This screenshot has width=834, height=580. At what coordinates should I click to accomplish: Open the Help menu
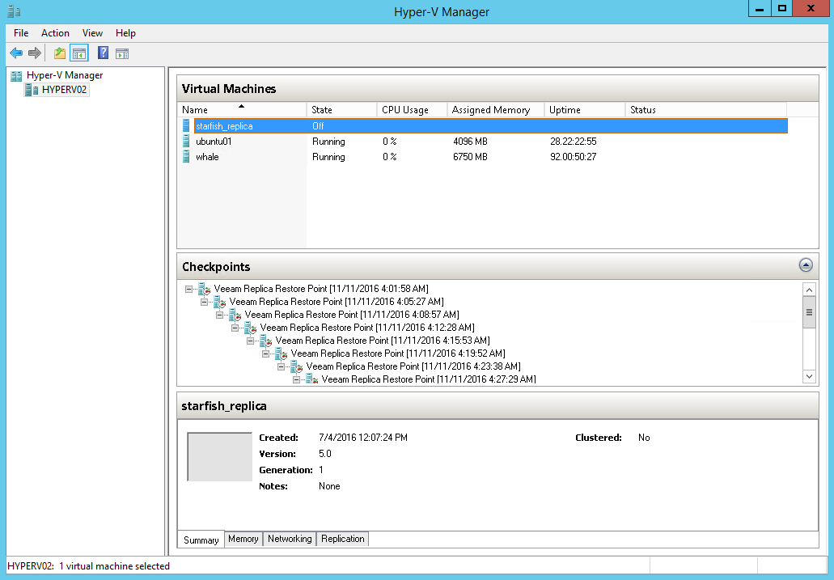[125, 33]
